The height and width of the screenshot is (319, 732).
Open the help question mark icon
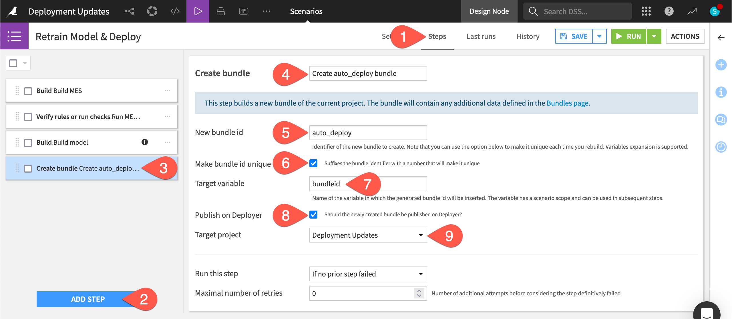(669, 11)
